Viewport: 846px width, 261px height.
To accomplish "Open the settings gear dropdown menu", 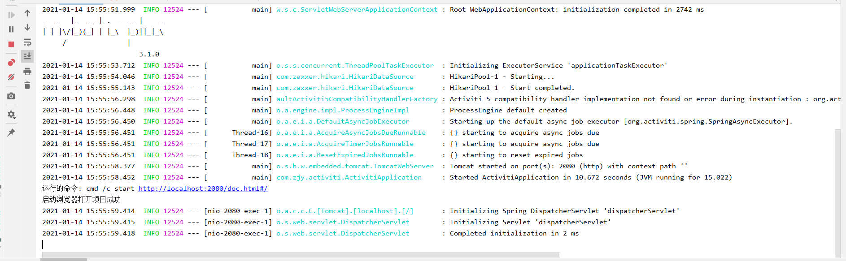I will [x=11, y=115].
